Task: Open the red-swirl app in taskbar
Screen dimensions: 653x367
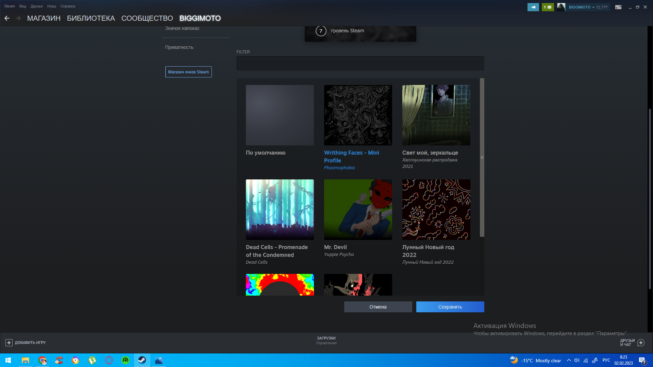Action: [x=59, y=360]
